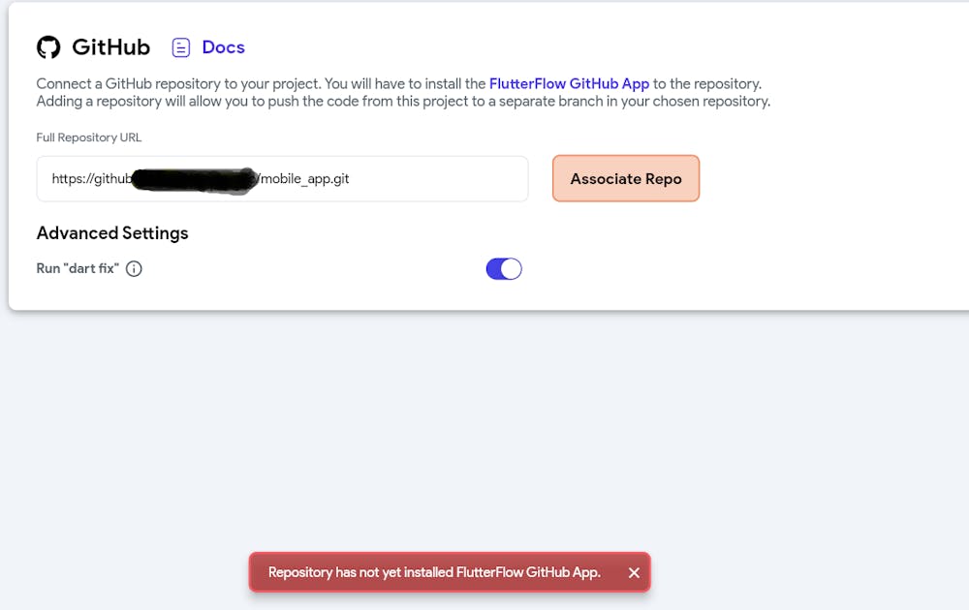Click the blacked-out portion of the repository URL
The width and height of the screenshot is (969, 610).
click(x=194, y=179)
